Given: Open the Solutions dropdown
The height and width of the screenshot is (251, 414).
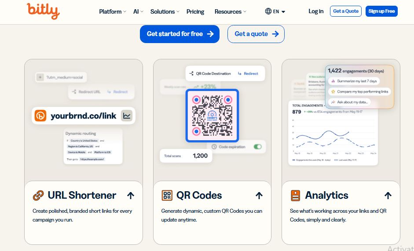Looking at the screenshot, I should [x=165, y=11].
